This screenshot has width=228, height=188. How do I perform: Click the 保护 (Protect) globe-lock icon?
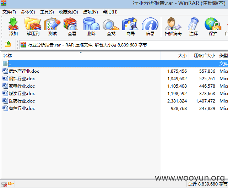coord(213,24)
